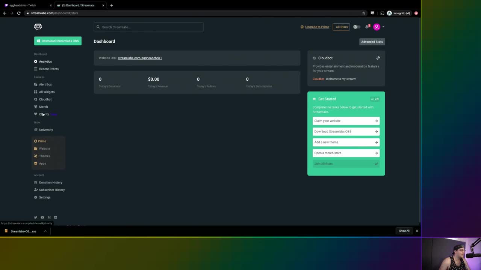Toggle the night mode switch
Viewport: 481px width, 270px height.
[x=356, y=27]
